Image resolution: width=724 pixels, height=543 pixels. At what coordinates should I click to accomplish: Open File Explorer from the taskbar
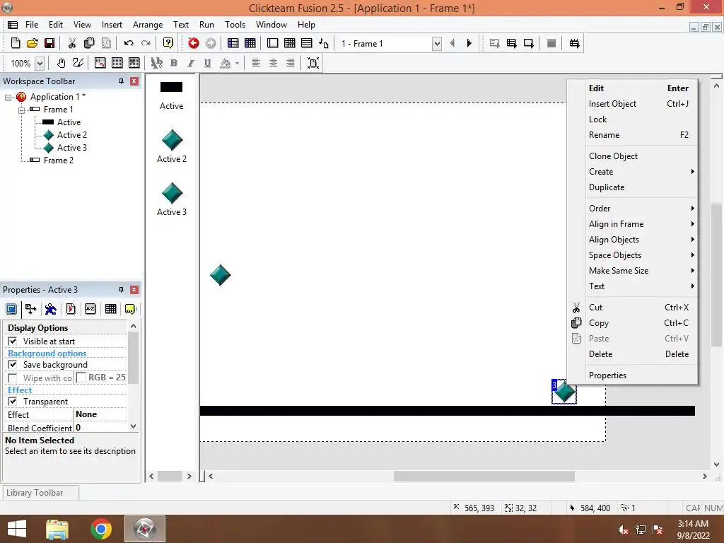(x=57, y=529)
